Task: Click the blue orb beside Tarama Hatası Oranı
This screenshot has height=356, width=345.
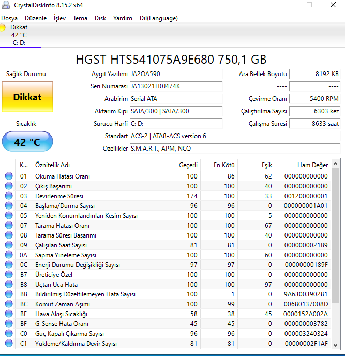Action: coord(9,226)
